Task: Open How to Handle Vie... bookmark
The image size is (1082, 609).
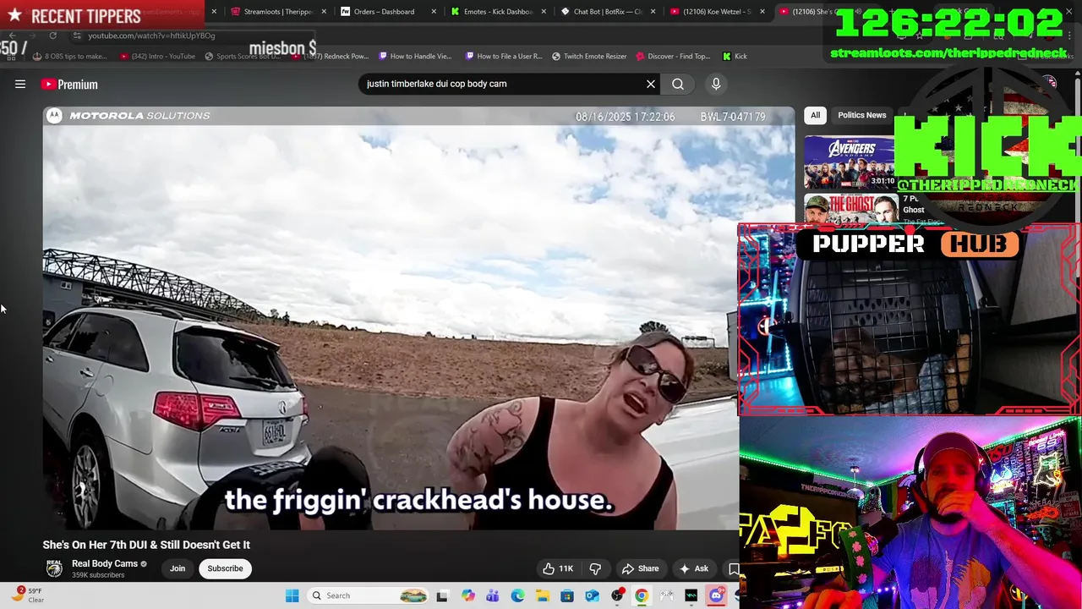Action: 415,56
